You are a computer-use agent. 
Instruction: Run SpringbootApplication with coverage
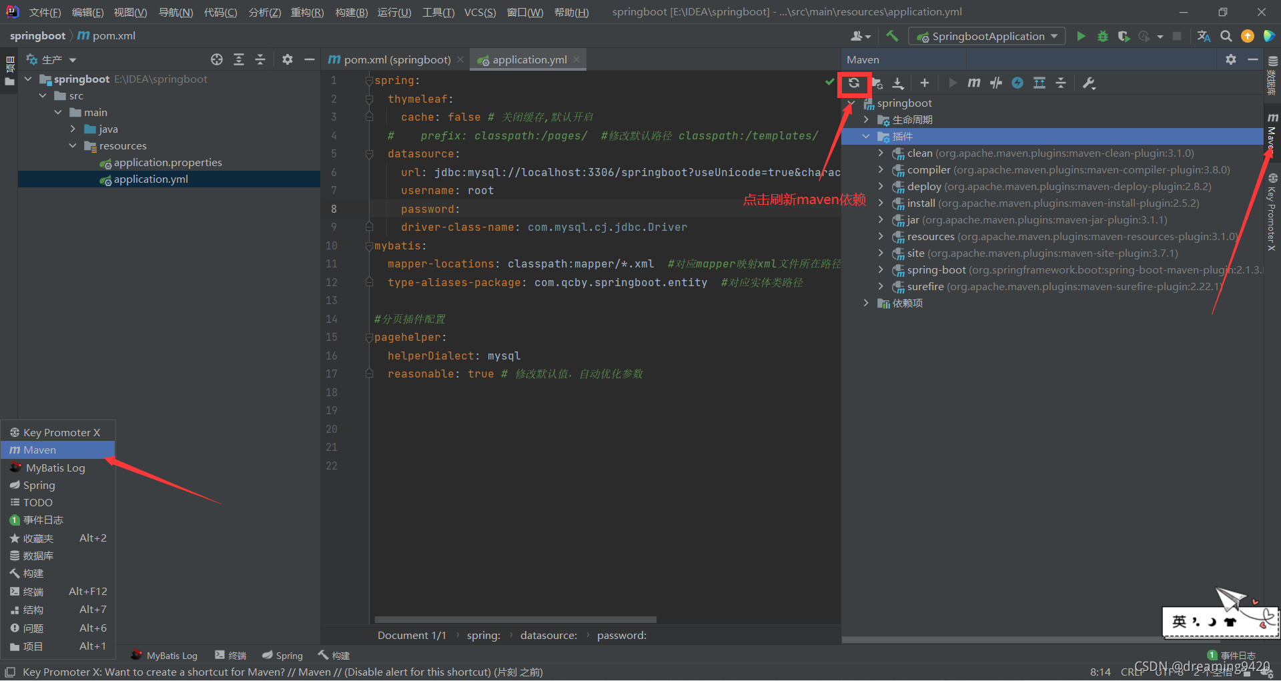click(1124, 36)
